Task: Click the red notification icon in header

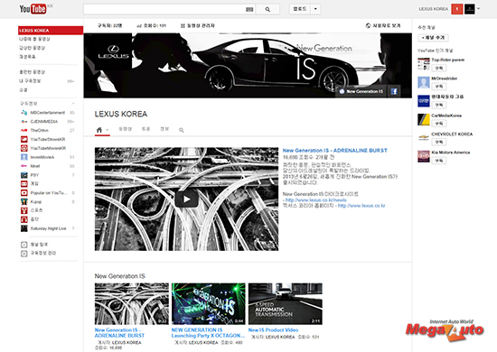Action: [456, 9]
